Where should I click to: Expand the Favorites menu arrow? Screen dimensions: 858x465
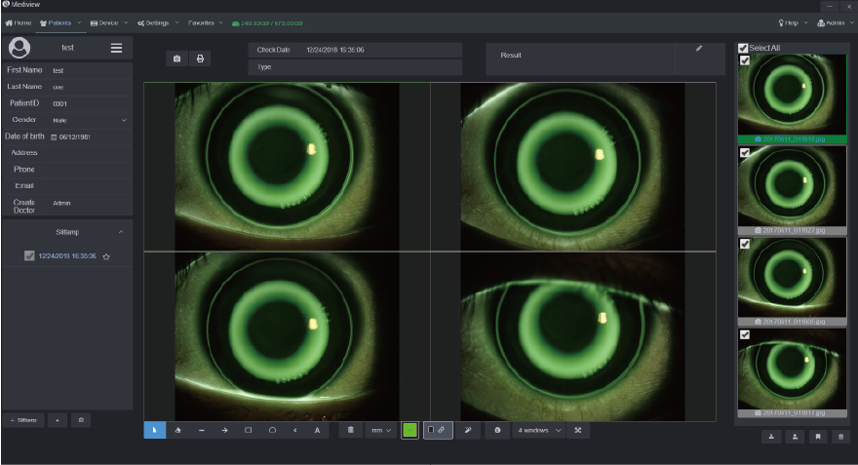[x=221, y=23]
